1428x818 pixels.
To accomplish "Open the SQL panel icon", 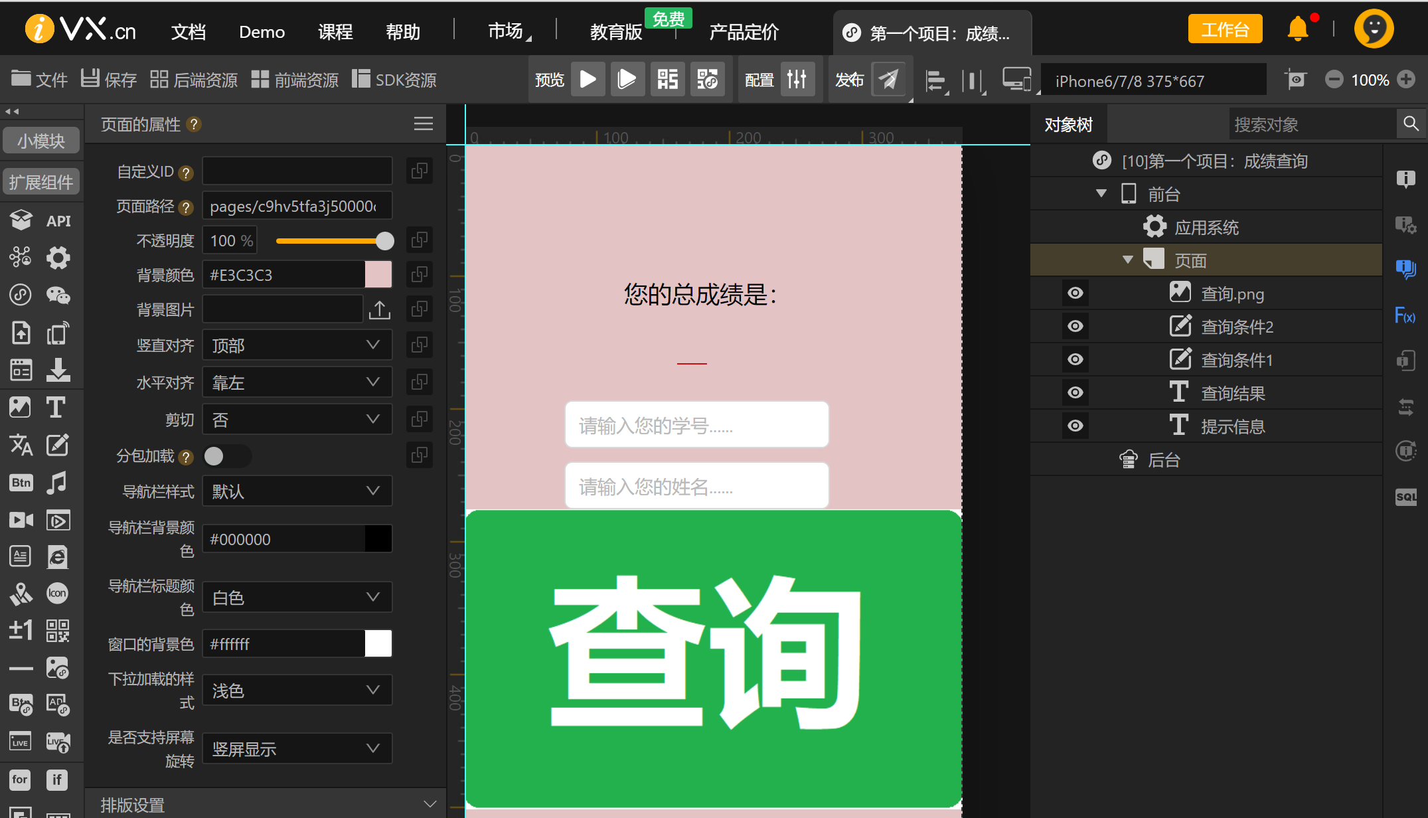I will pos(1405,497).
